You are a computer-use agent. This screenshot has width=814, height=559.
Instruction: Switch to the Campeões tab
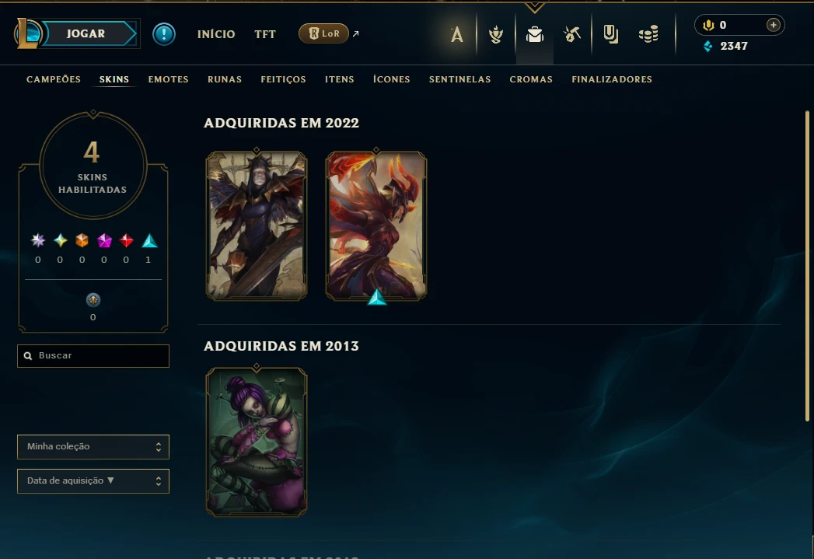54,79
